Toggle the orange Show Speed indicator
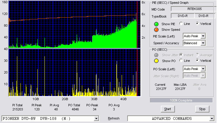The image size is (217, 123). 156,30
